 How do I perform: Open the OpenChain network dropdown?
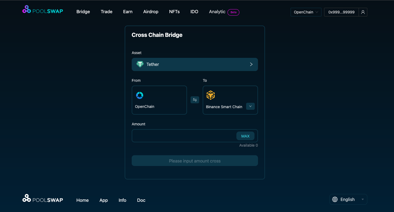[x=306, y=12]
